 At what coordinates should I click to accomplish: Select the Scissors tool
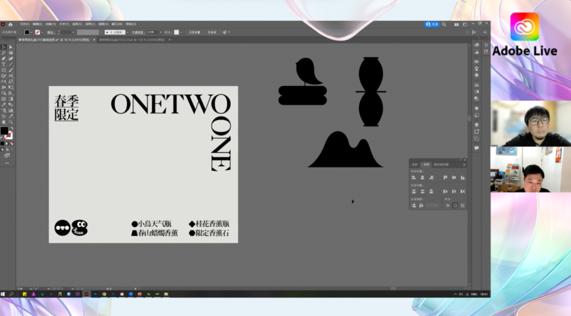tap(11, 76)
